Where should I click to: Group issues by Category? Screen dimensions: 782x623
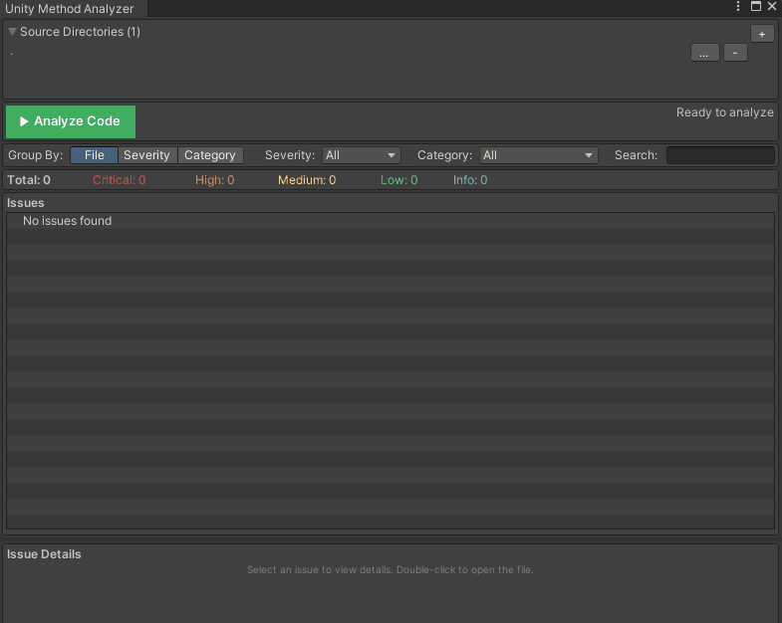click(210, 155)
